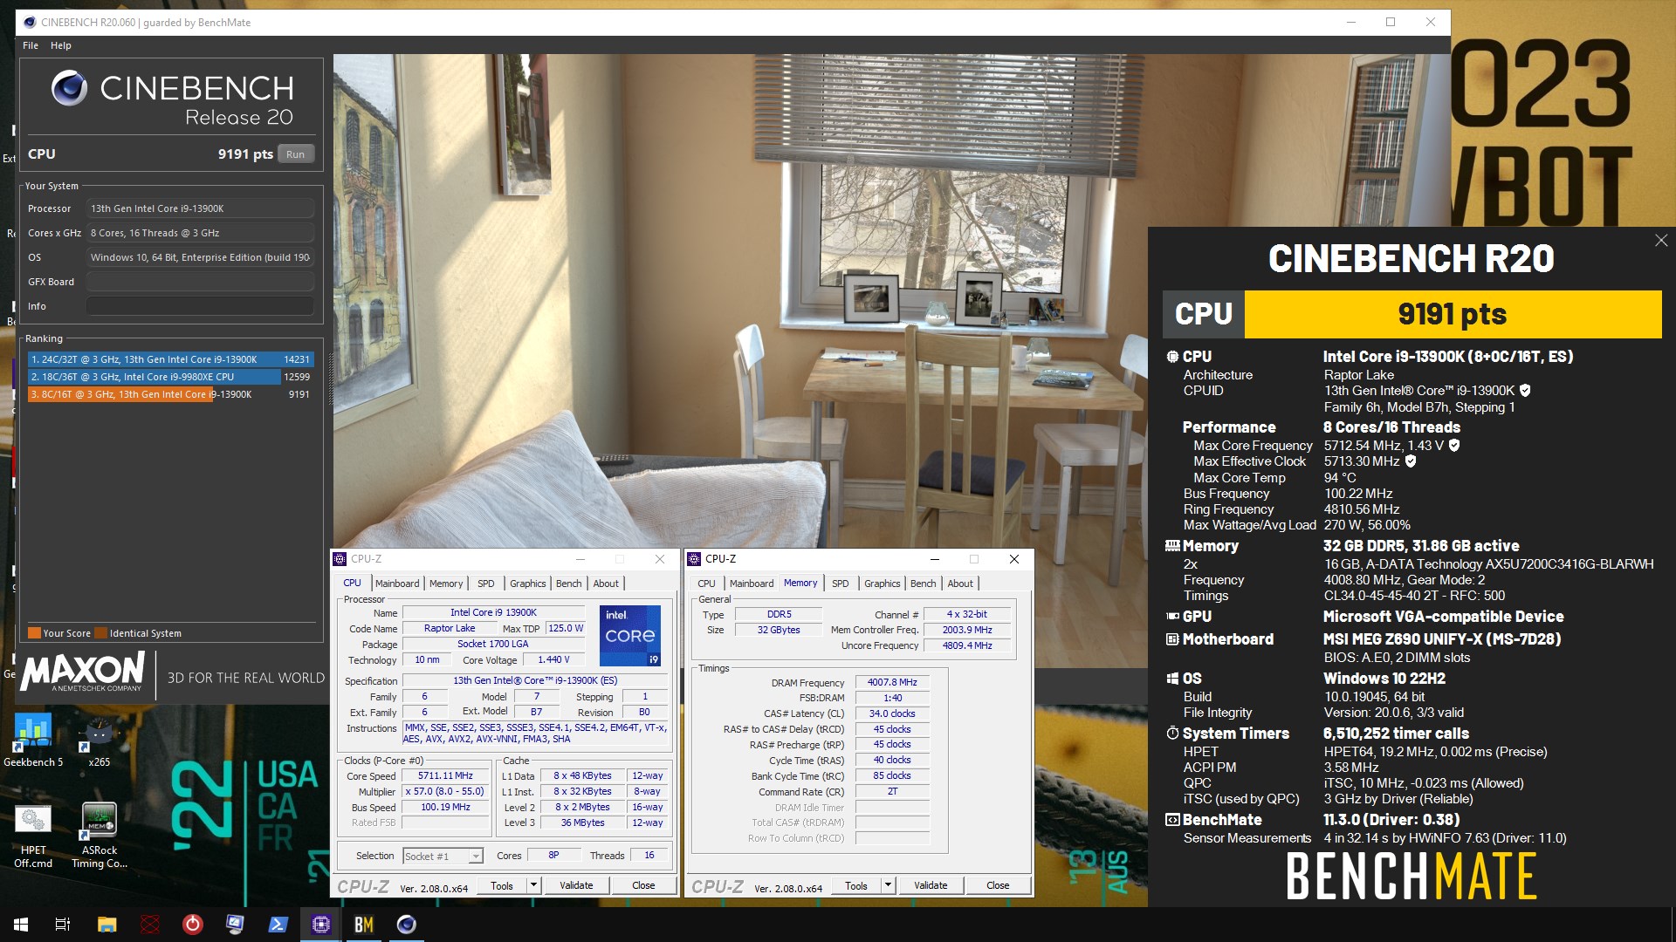Open Graphics tab in the CPU-tab CPU-Z window
The height and width of the screenshot is (942, 1676).
pyautogui.click(x=528, y=584)
